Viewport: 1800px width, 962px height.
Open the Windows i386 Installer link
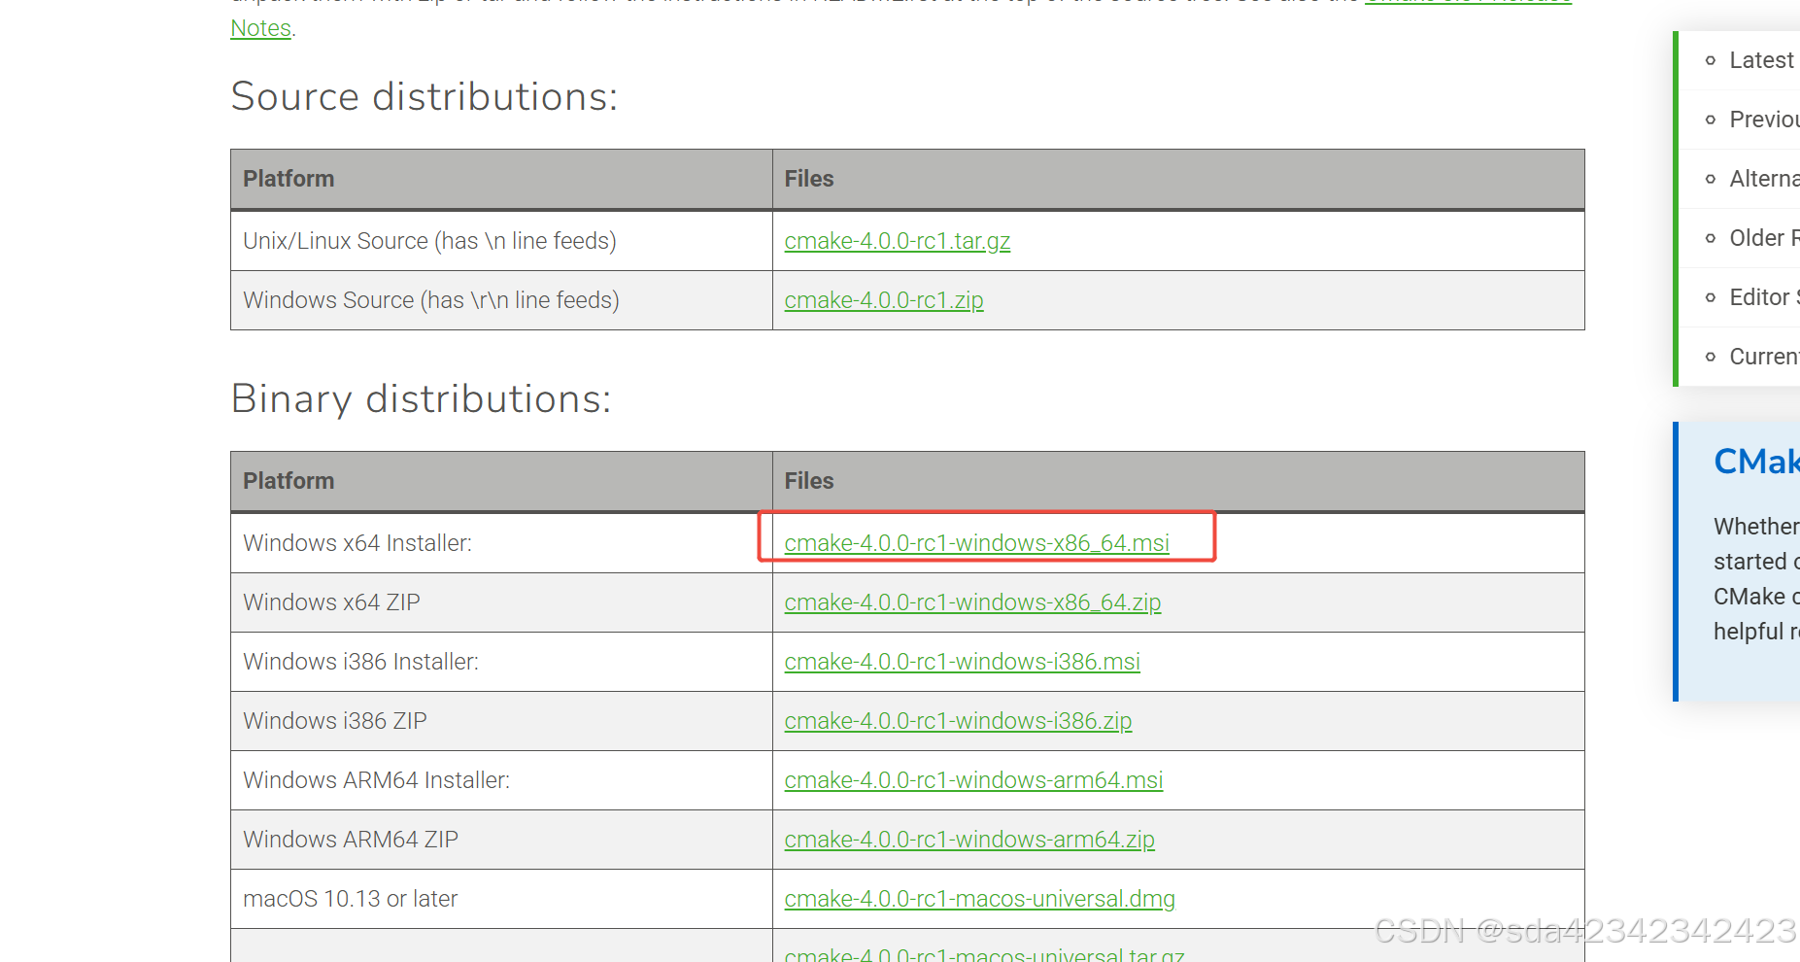pos(962,661)
